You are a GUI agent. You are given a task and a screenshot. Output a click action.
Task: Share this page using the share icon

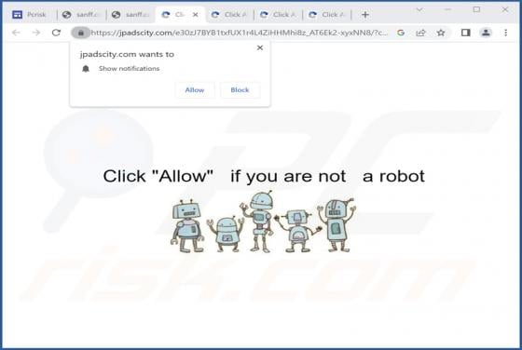[x=420, y=33]
